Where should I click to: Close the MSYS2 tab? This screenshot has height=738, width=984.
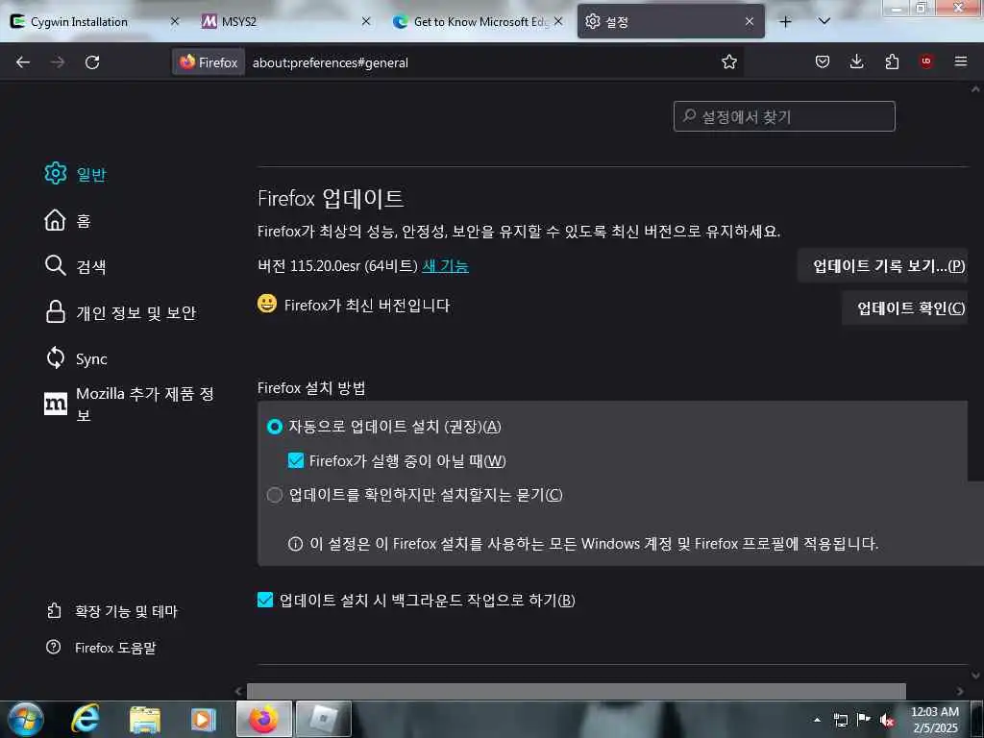[366, 21]
